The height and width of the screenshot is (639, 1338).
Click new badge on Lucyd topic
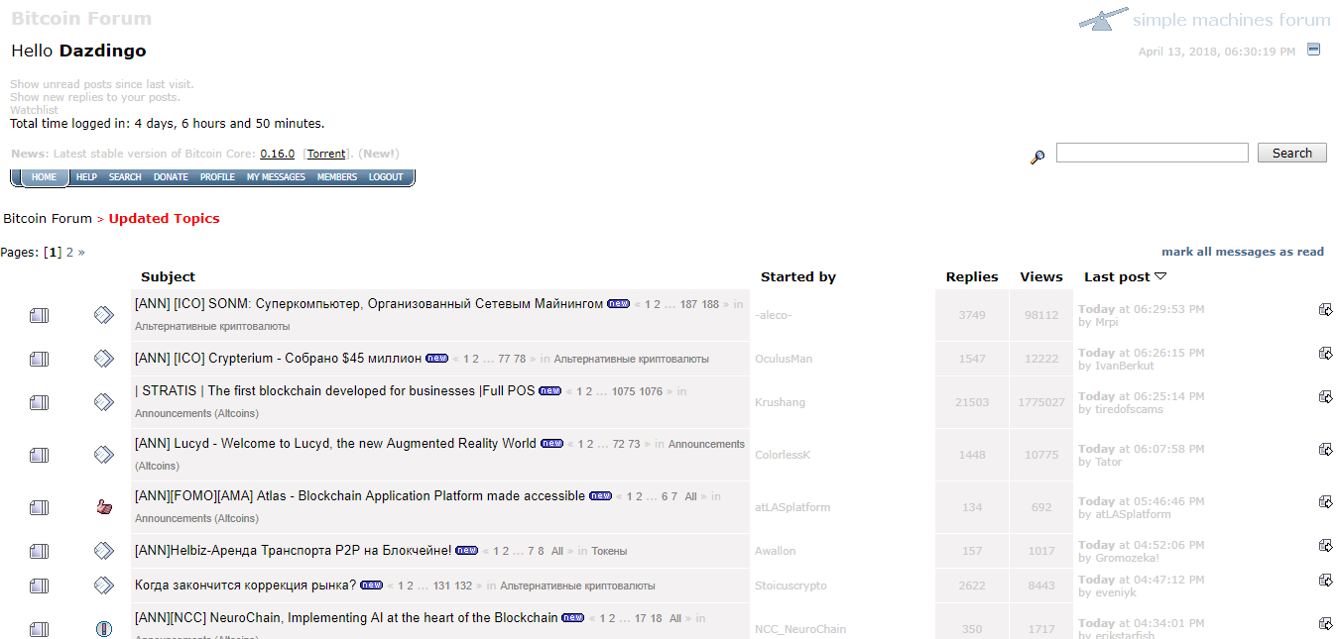552,444
